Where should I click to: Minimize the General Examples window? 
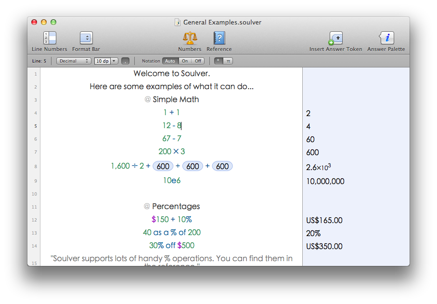44,22
